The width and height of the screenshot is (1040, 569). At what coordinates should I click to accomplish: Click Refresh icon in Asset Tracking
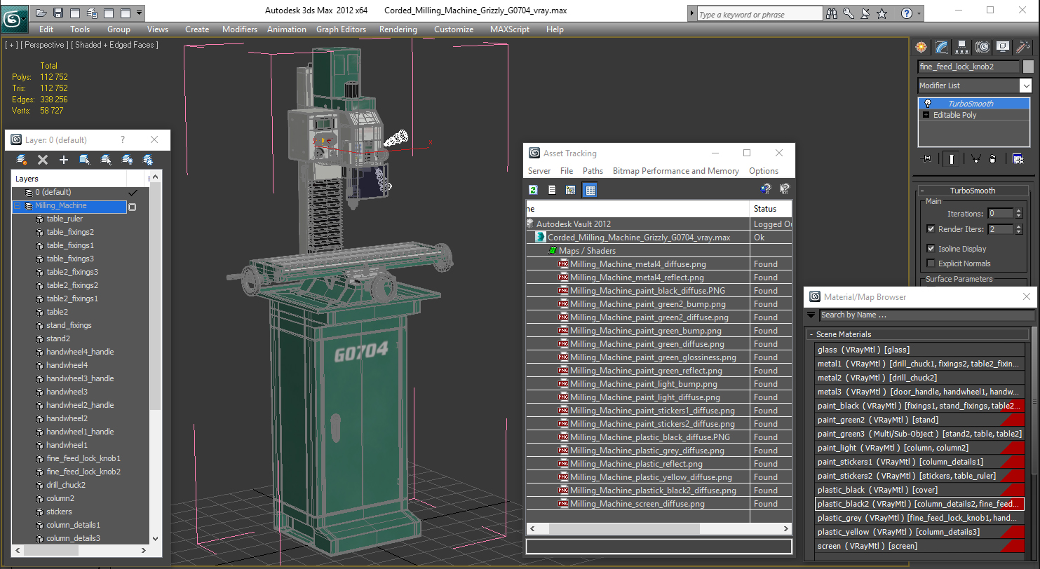click(533, 190)
